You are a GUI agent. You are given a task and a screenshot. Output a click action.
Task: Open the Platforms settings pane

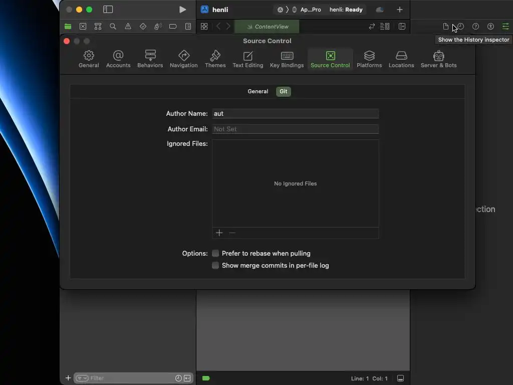pyautogui.click(x=369, y=59)
